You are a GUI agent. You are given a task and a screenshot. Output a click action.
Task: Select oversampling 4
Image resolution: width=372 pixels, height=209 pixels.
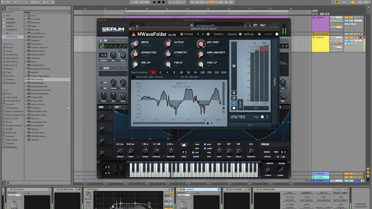(167, 72)
